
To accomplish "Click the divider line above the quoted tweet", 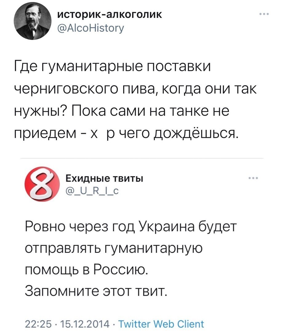I will click(x=142, y=158).
